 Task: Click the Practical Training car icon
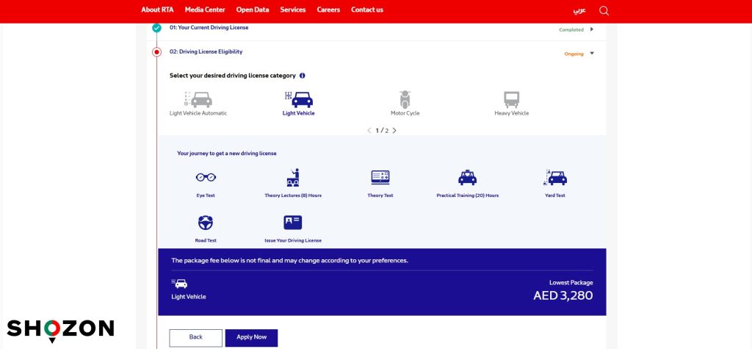[467, 178]
